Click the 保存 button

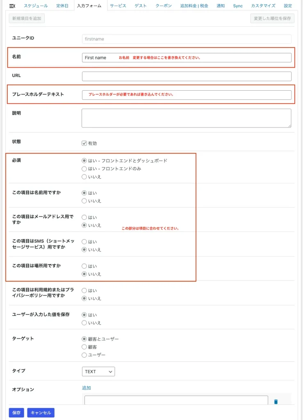pyautogui.click(x=16, y=413)
